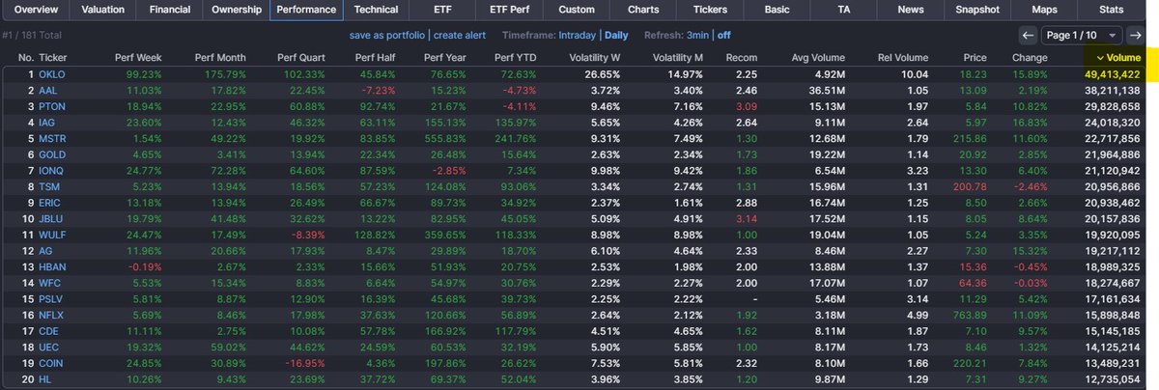1159x390 pixels.
Task: Switch to the Financial tab
Action: coord(169,11)
